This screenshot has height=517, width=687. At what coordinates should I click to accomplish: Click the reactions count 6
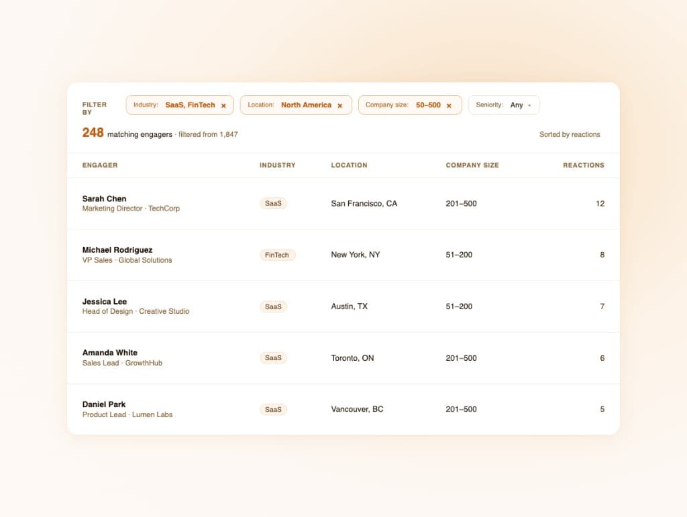coord(602,358)
